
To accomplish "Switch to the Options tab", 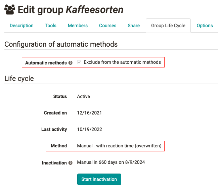I will point(205,26).
